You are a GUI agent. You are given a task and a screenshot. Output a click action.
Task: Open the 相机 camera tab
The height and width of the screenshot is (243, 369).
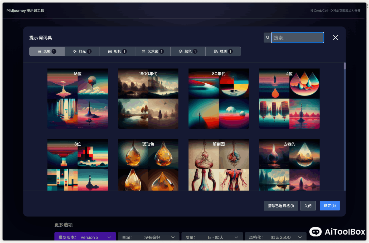coord(117,52)
